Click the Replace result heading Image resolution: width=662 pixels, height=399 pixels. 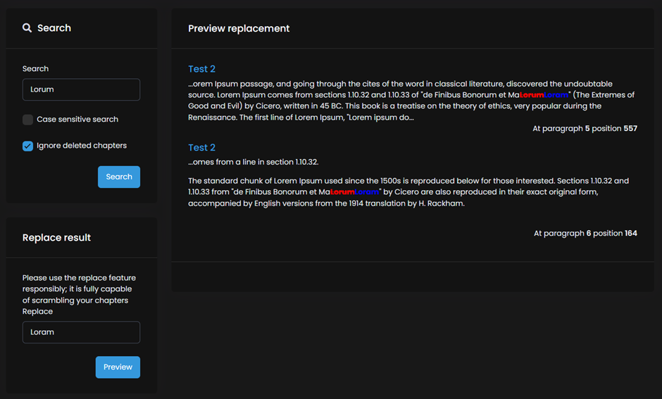[x=56, y=237]
